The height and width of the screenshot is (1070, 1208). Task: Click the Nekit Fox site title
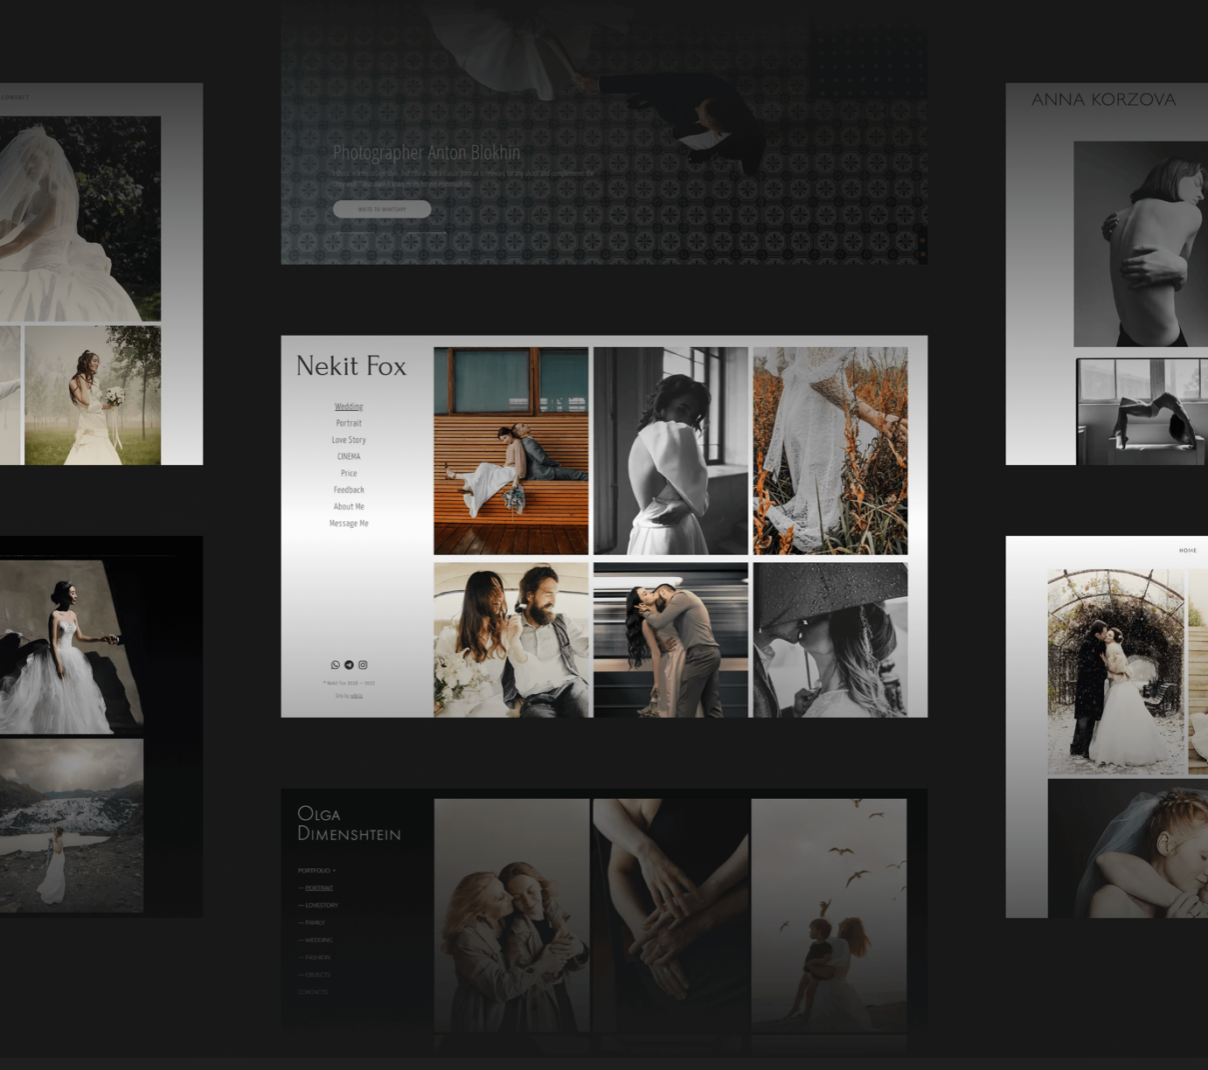351,366
